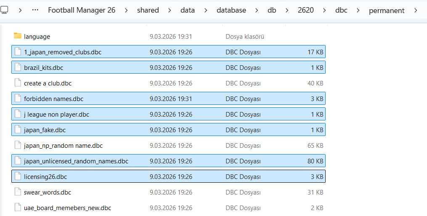
Task: Click the This PC monitor icon
Action: [x=5, y=10]
